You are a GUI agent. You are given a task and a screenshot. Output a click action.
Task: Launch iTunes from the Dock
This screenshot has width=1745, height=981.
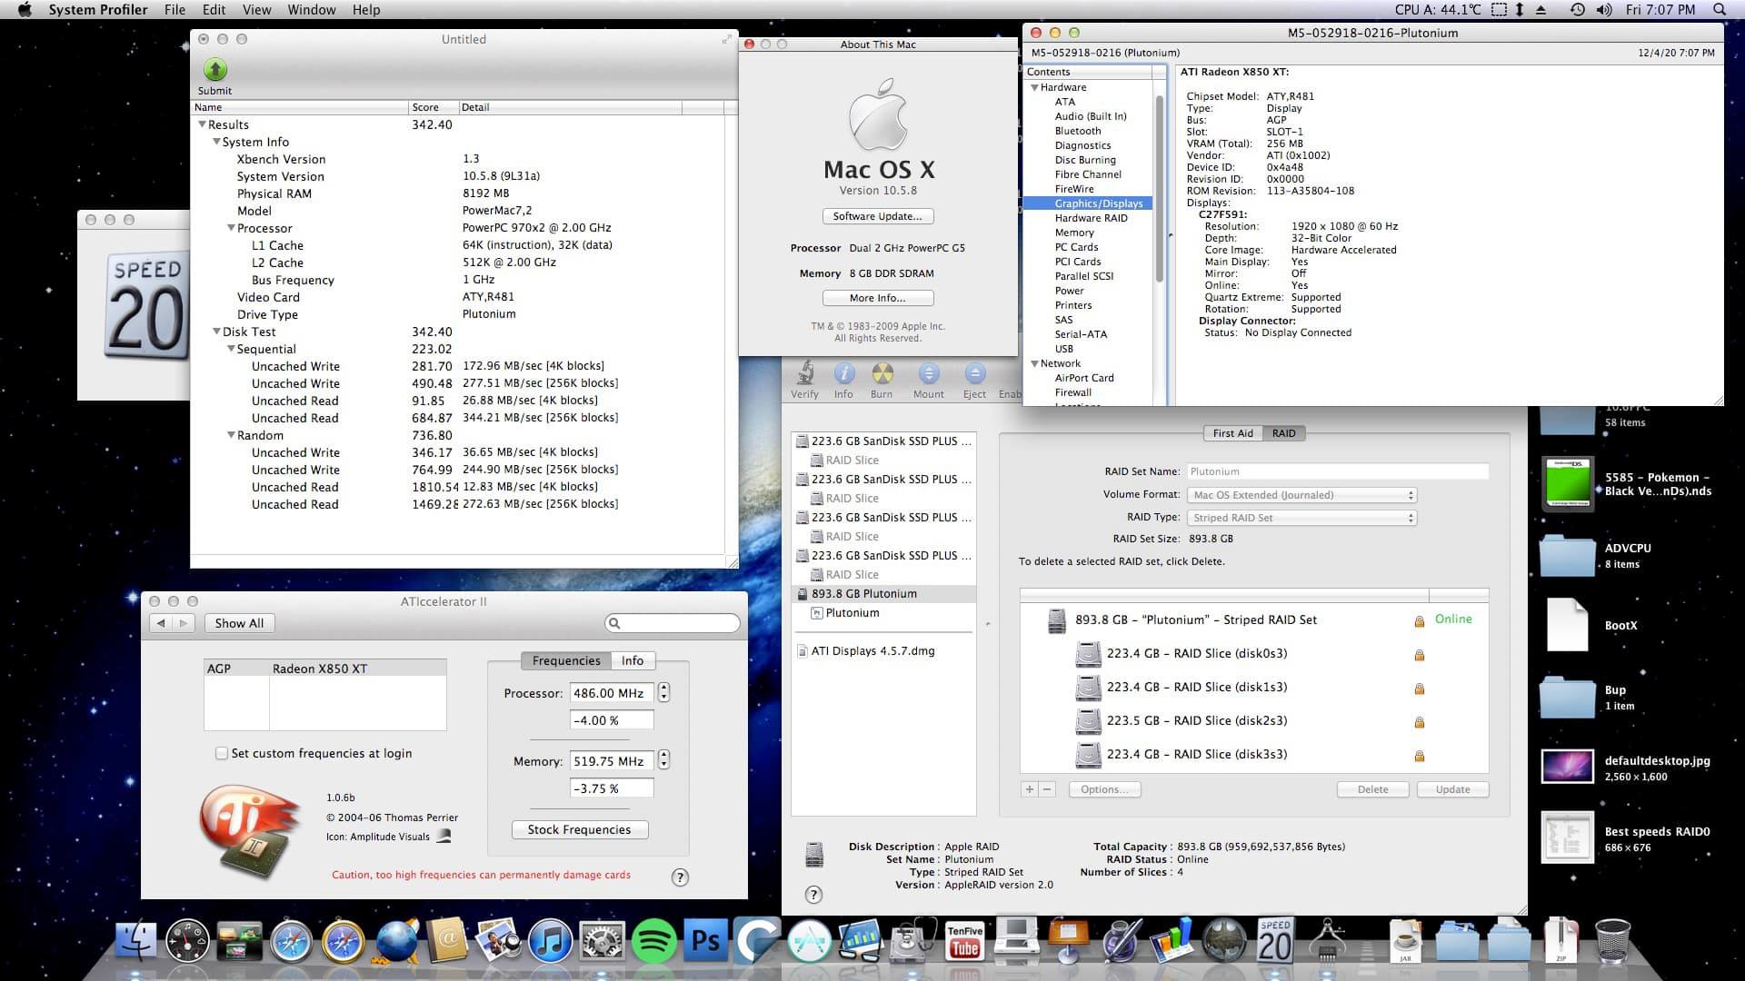pos(550,942)
